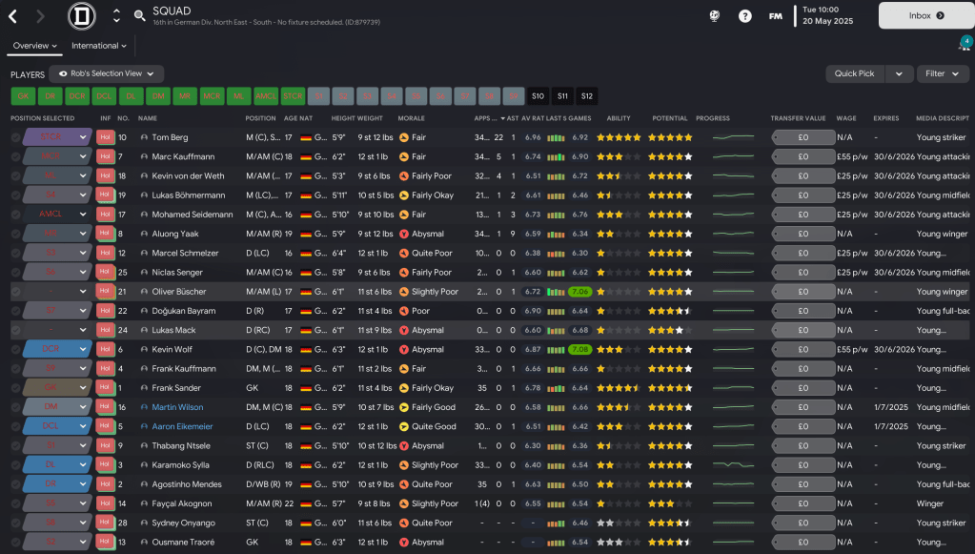
Task: Open the search magnifier icon
Action: pyautogui.click(x=140, y=16)
